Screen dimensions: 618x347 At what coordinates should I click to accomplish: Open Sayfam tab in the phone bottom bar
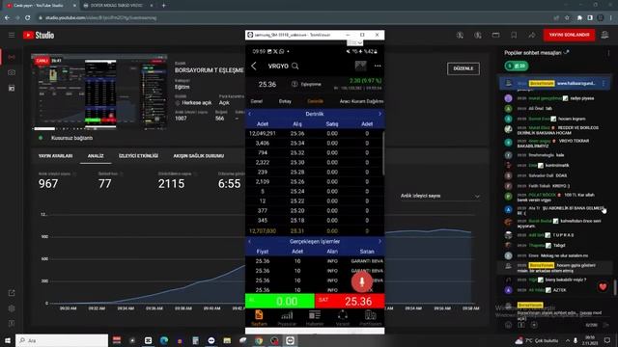point(259,318)
